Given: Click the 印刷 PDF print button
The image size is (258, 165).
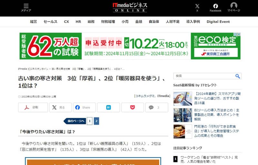Looking at the screenshot, I should (x=33, y=108).
